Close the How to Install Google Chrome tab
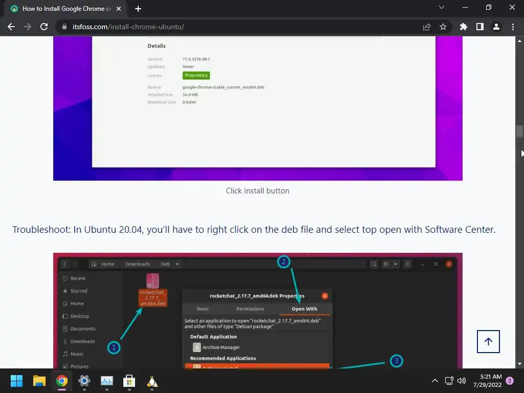This screenshot has height=393, width=524. [119, 9]
